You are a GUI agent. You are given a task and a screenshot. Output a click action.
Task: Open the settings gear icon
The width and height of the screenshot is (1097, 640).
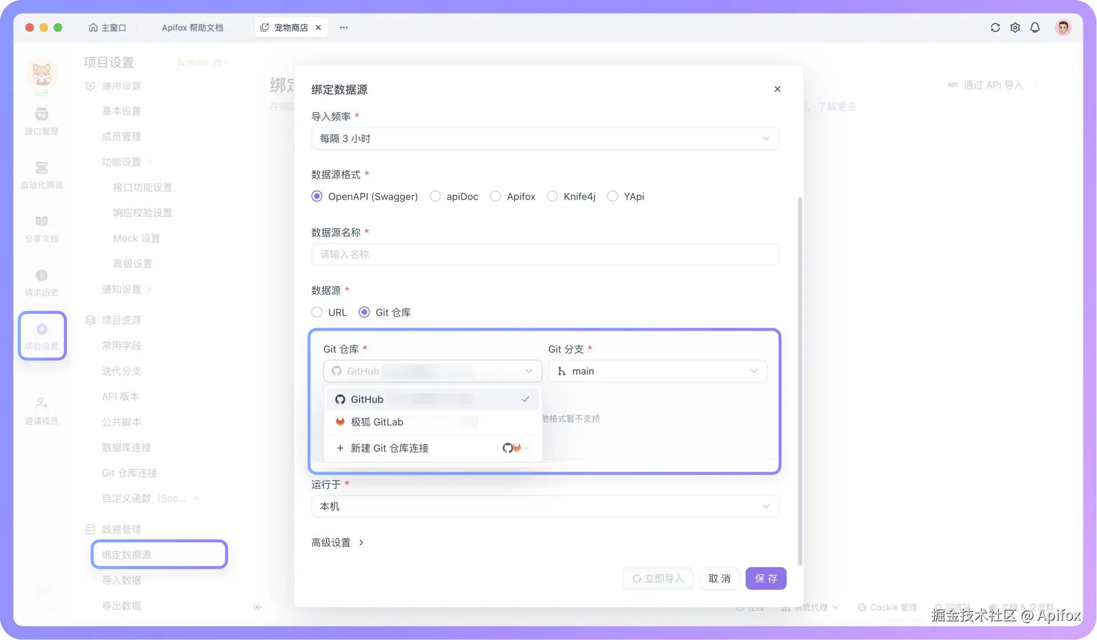(1015, 27)
